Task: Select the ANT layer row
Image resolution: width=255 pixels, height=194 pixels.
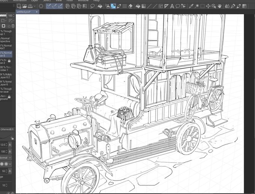Action: point(6,47)
